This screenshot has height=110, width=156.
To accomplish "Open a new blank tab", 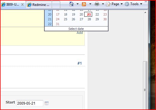I will (x=56, y=5).
